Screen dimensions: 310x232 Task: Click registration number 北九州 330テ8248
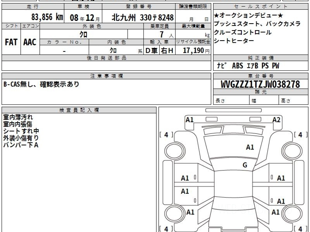143,18
